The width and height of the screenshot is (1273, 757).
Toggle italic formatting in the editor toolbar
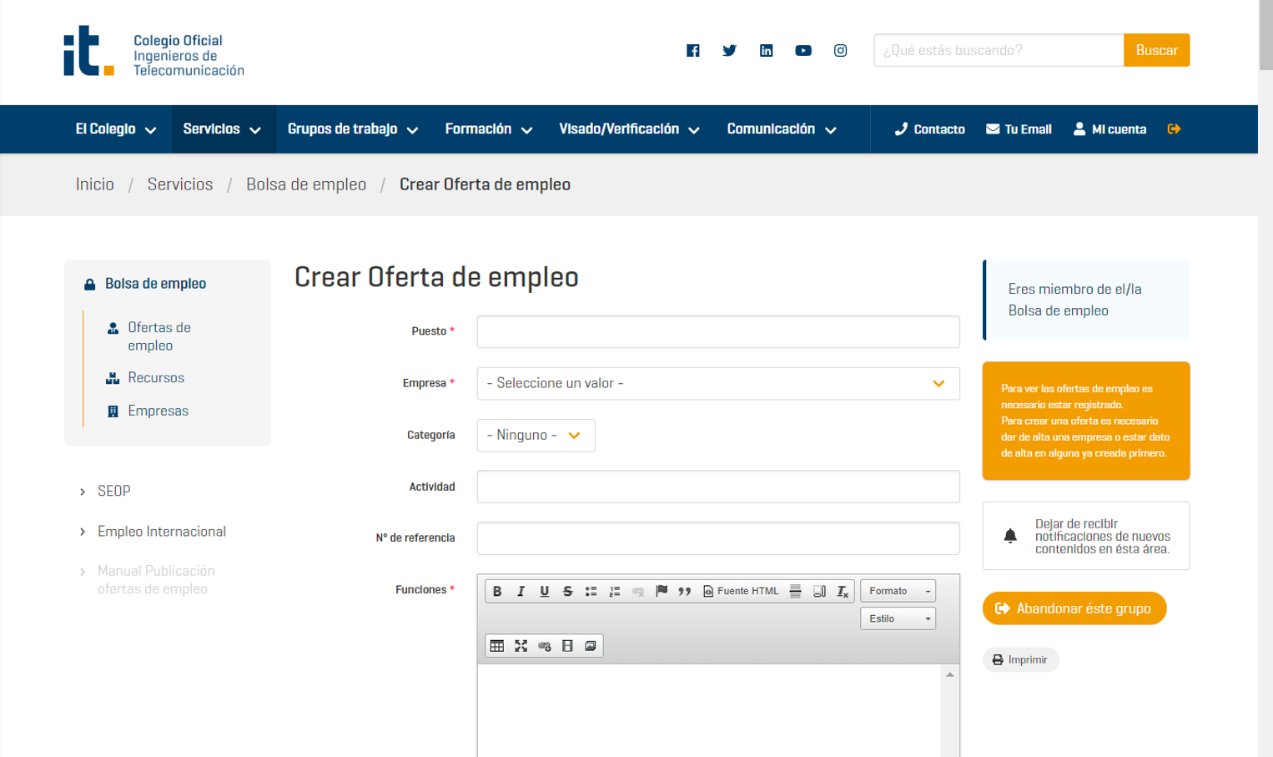[521, 591]
